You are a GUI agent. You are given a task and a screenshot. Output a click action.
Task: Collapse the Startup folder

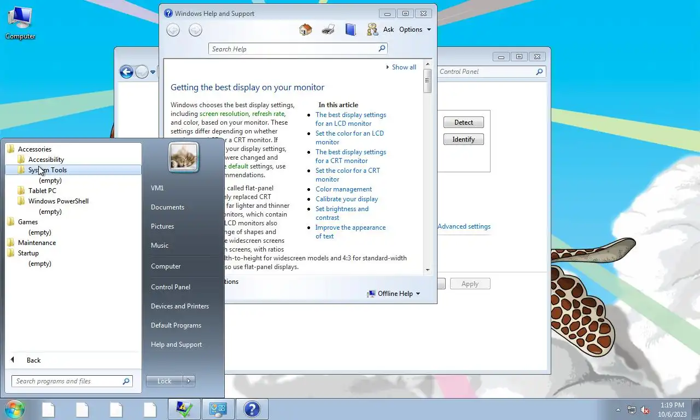(x=28, y=253)
